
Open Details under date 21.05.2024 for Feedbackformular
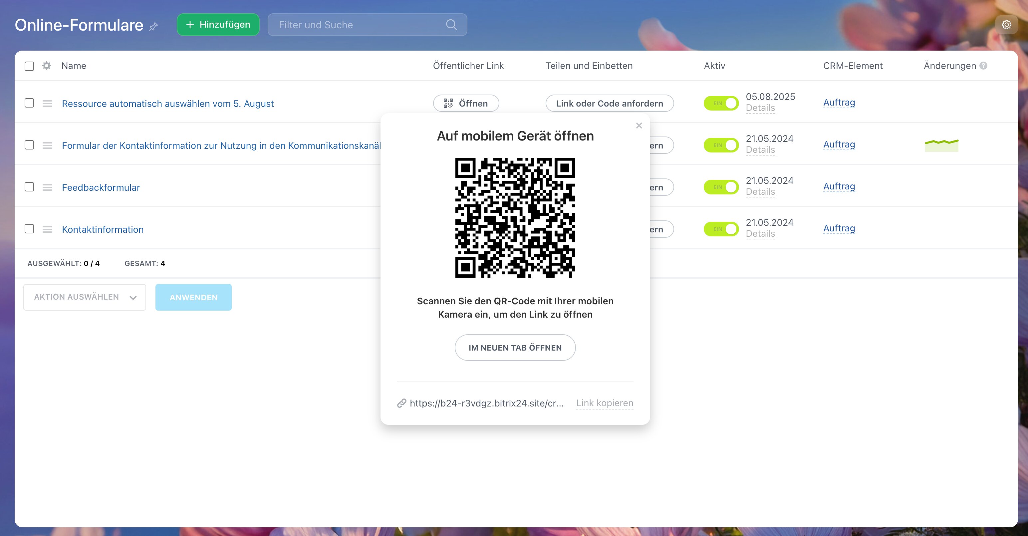[x=760, y=192]
